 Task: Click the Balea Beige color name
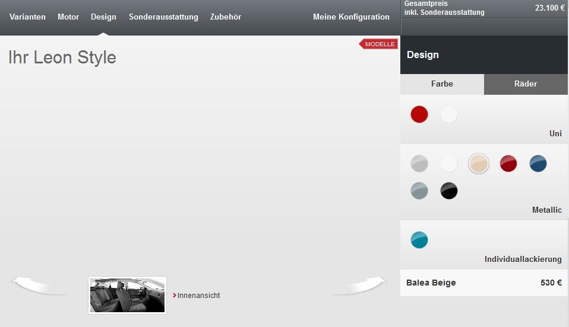click(431, 283)
